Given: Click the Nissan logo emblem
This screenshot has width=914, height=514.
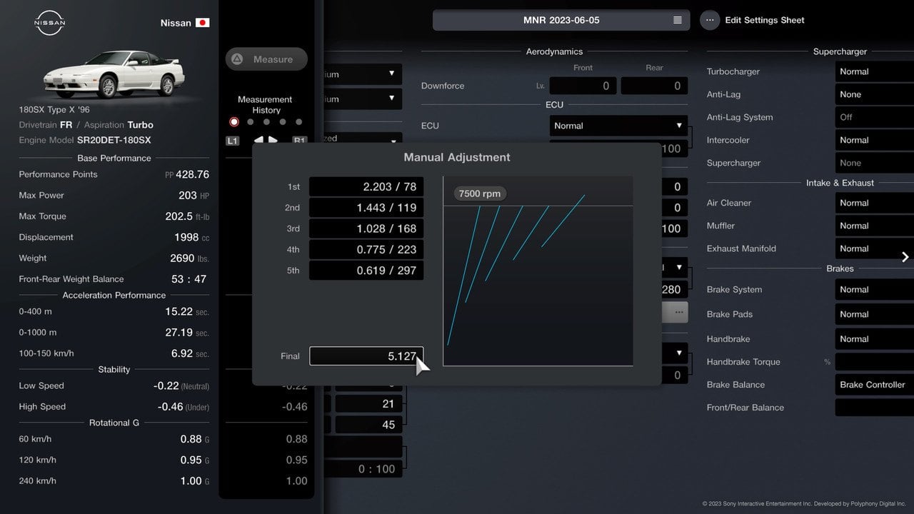Looking at the screenshot, I should coord(49,24).
